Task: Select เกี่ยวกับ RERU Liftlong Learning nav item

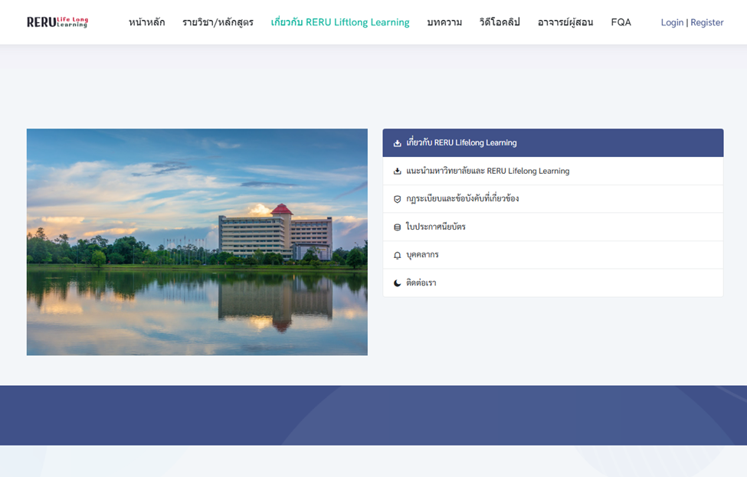Action: pos(340,22)
